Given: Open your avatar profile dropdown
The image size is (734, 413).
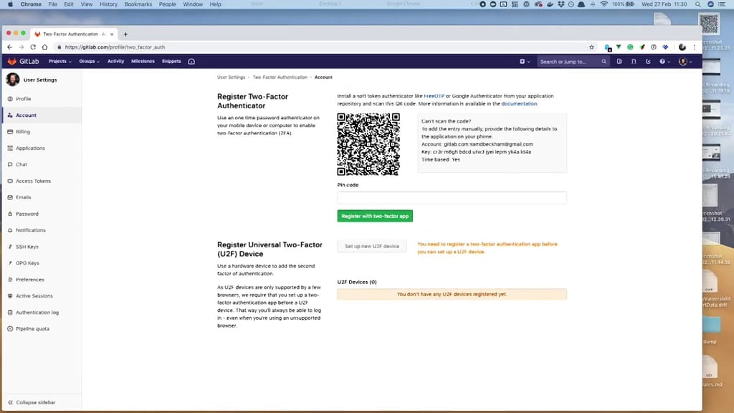Looking at the screenshot, I should (683, 62).
